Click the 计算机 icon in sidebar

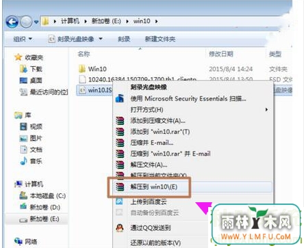coord(18,184)
